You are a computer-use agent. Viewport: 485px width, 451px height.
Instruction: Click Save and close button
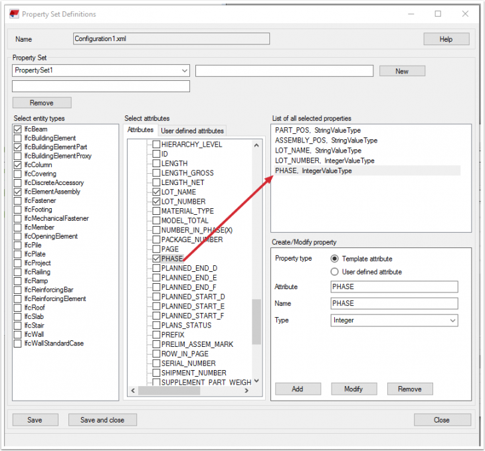tap(102, 420)
